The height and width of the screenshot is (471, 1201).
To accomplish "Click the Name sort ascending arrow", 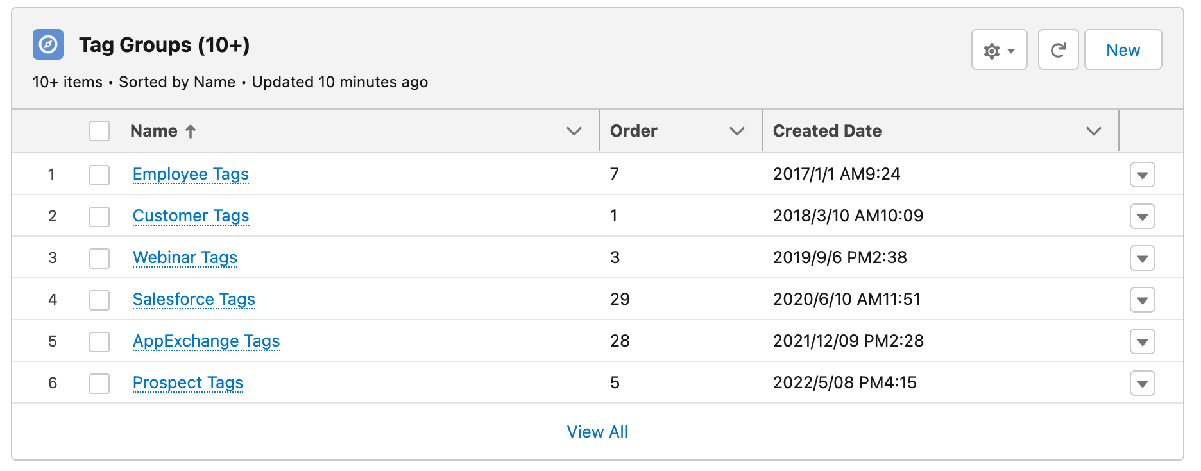I will 191,132.
